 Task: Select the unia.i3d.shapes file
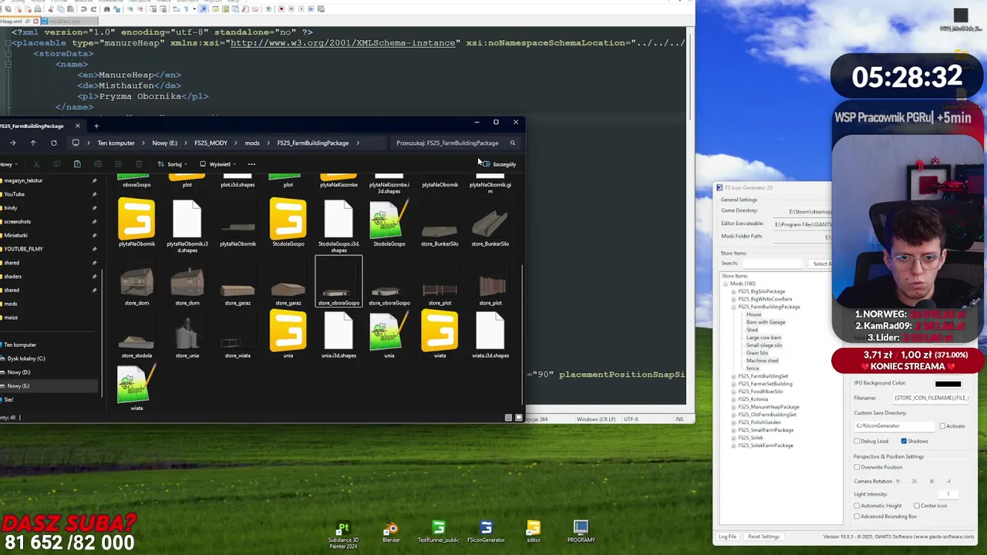pyautogui.click(x=339, y=335)
